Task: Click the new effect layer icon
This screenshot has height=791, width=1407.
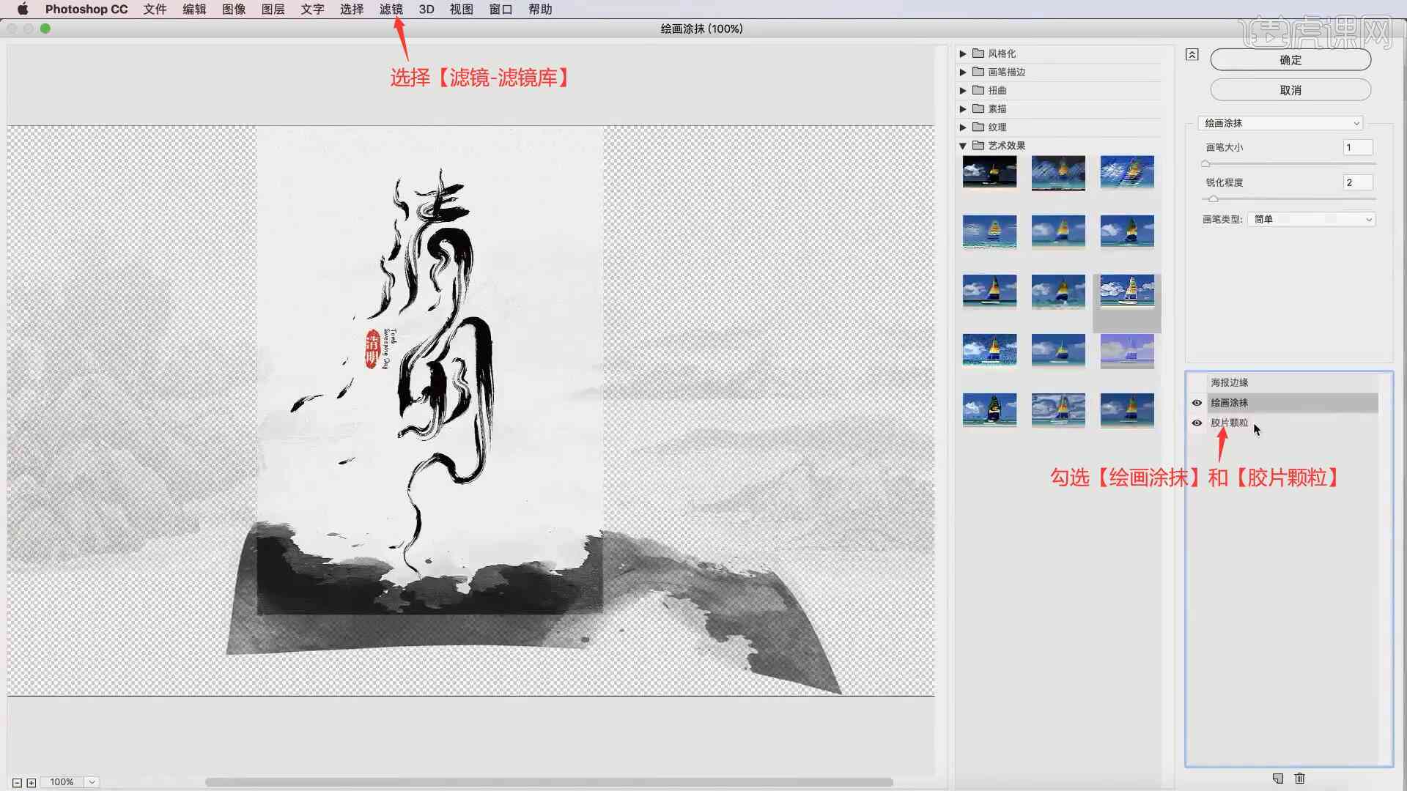Action: pyautogui.click(x=1278, y=778)
